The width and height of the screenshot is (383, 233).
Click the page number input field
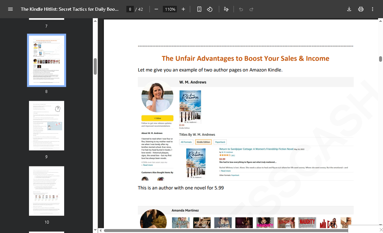coord(130,9)
